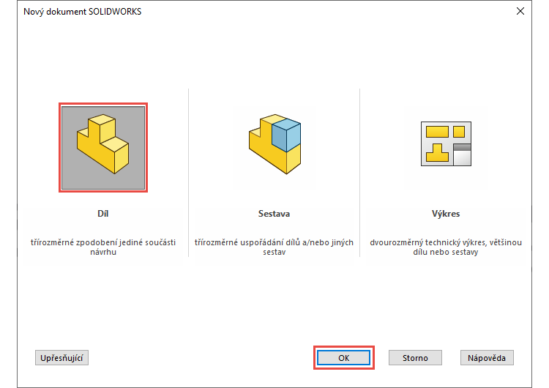
Task: Click the "Díl" label text
Action: [x=103, y=214]
